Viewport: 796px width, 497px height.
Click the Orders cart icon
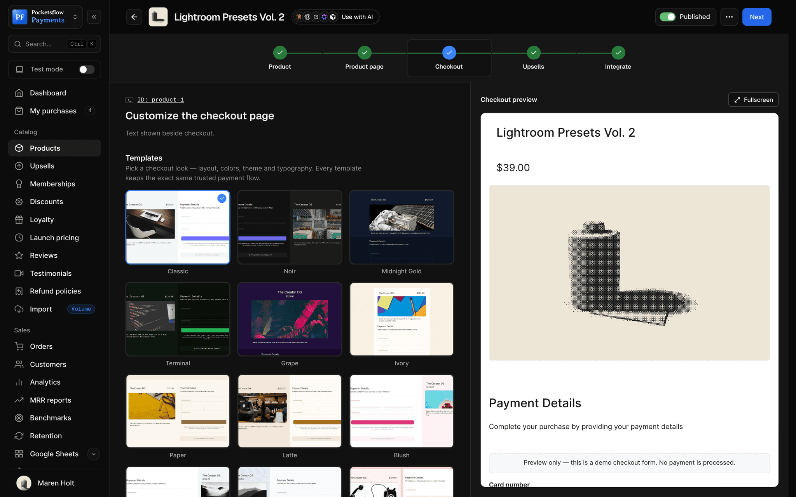pyautogui.click(x=19, y=346)
